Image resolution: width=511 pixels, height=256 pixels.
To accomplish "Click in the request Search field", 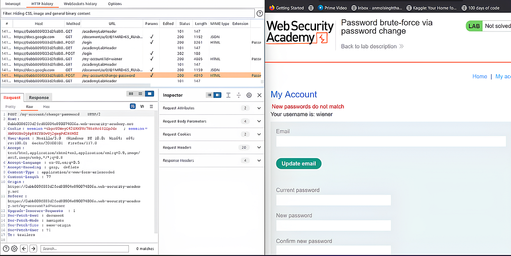I will [x=84, y=249].
